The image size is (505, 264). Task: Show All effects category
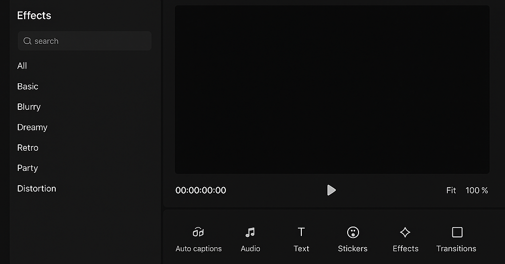click(22, 66)
